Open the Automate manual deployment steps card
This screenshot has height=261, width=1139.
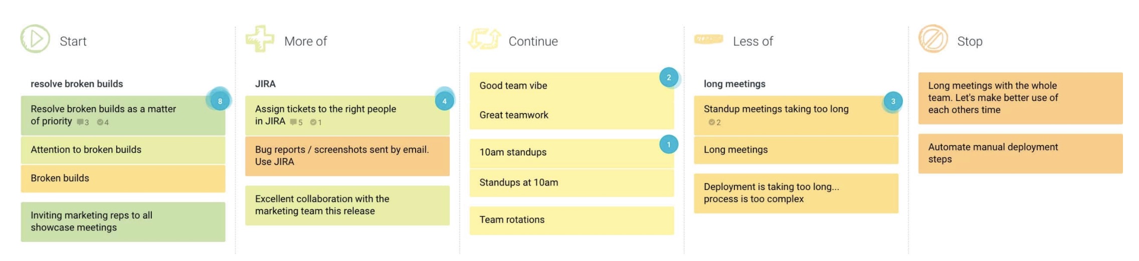1020,153
